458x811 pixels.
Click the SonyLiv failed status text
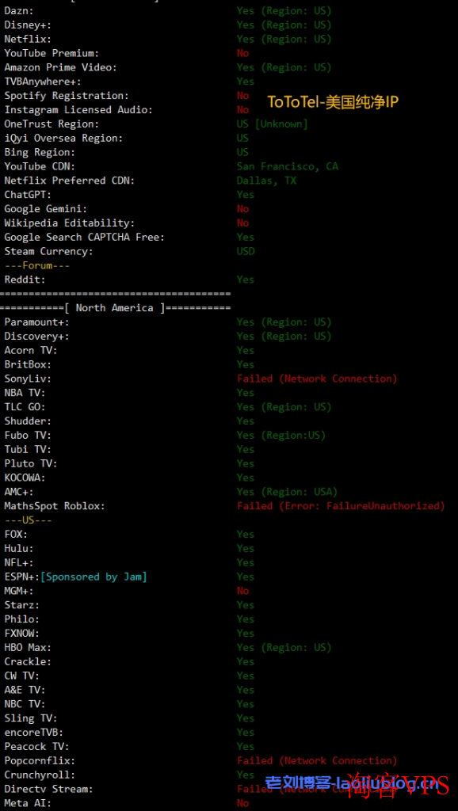[317, 379]
